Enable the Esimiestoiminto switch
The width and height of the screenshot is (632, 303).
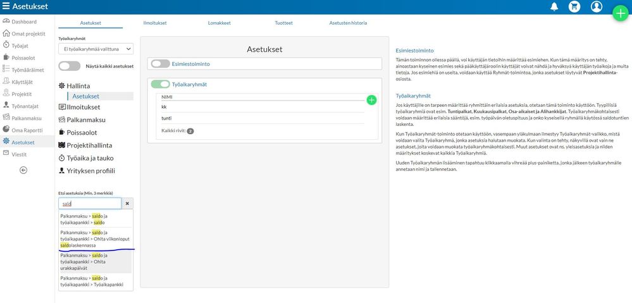pos(161,64)
